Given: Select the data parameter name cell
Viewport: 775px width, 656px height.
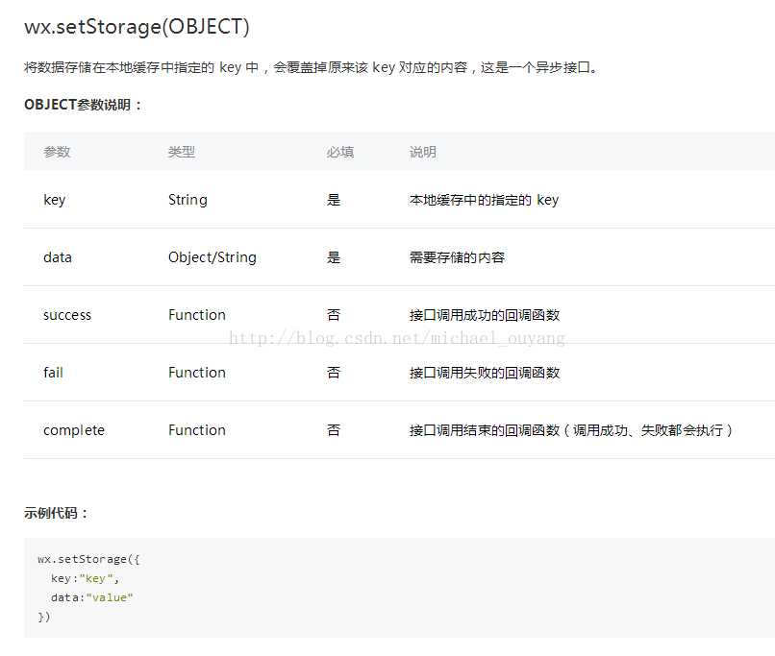Looking at the screenshot, I should [x=58, y=257].
